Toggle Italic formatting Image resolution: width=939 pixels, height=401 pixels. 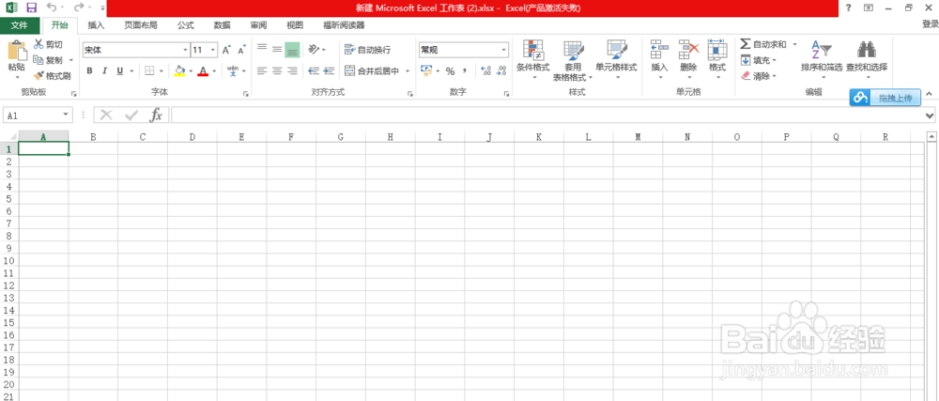pyautogui.click(x=105, y=70)
